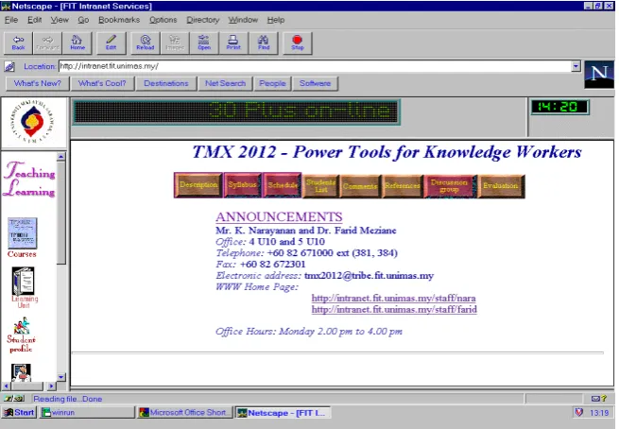Viewport: 619px width, 429px height.
Task: Open the Directory menu
Action: click(x=202, y=20)
